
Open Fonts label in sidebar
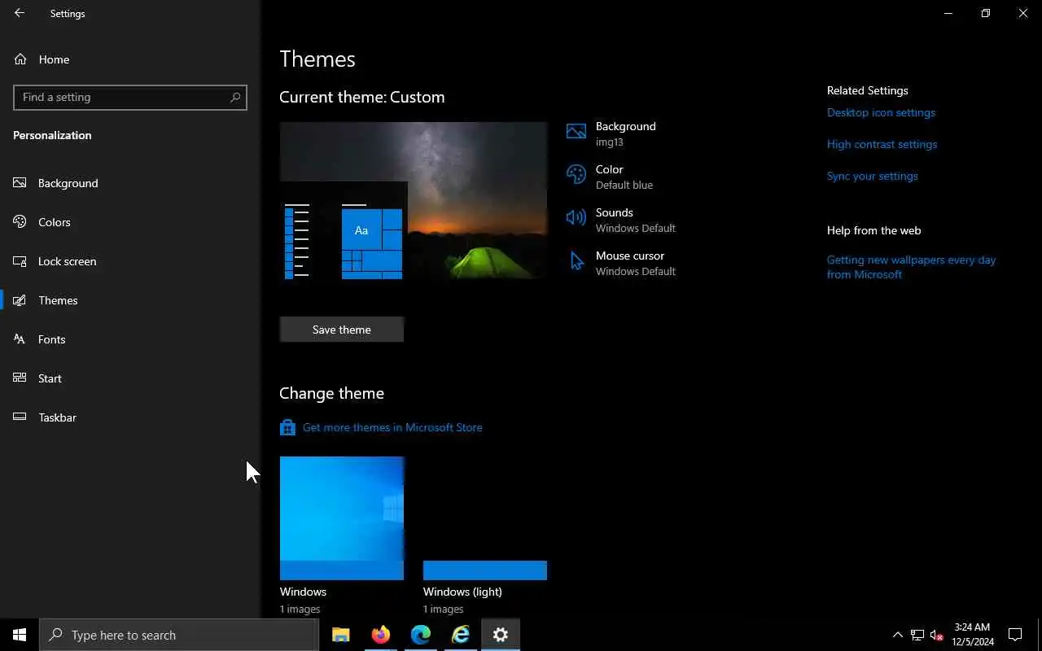[x=52, y=339]
